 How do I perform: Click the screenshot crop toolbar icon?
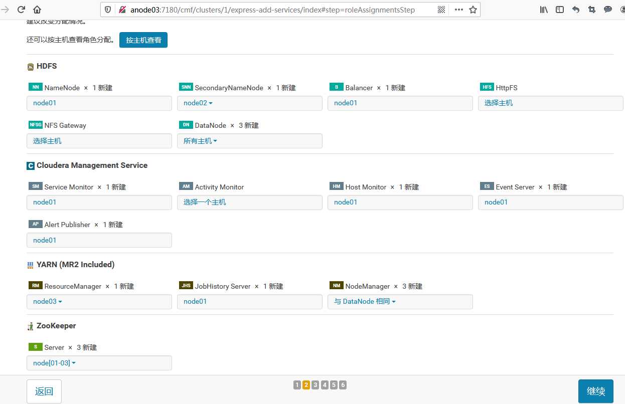coord(592,10)
